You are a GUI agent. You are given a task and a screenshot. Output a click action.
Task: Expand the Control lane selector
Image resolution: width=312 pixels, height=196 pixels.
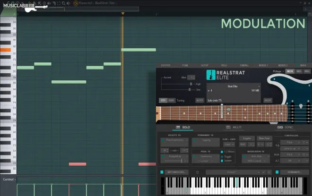[x=9, y=179]
